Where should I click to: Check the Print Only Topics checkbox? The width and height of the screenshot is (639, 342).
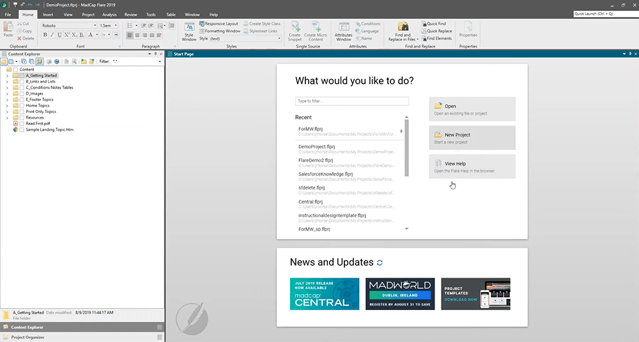22,112
